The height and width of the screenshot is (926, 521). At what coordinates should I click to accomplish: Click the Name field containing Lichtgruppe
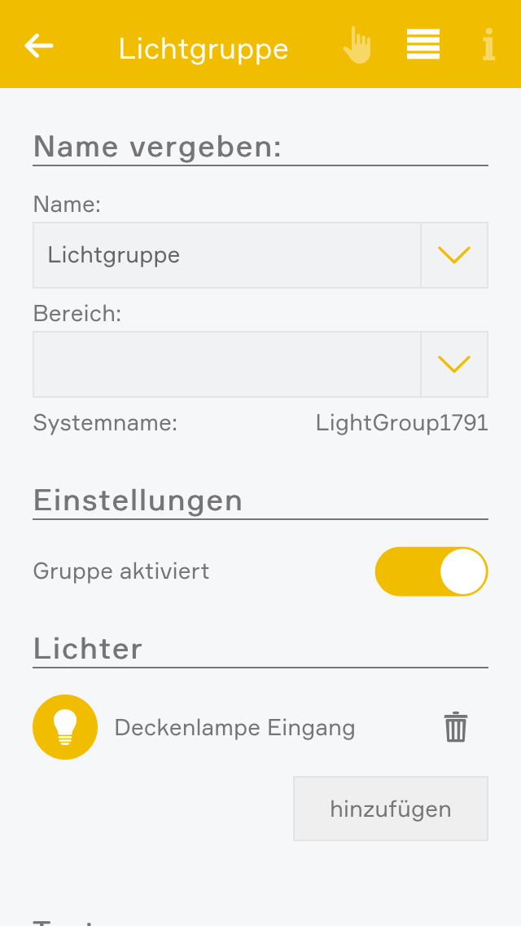pyautogui.click(x=226, y=255)
